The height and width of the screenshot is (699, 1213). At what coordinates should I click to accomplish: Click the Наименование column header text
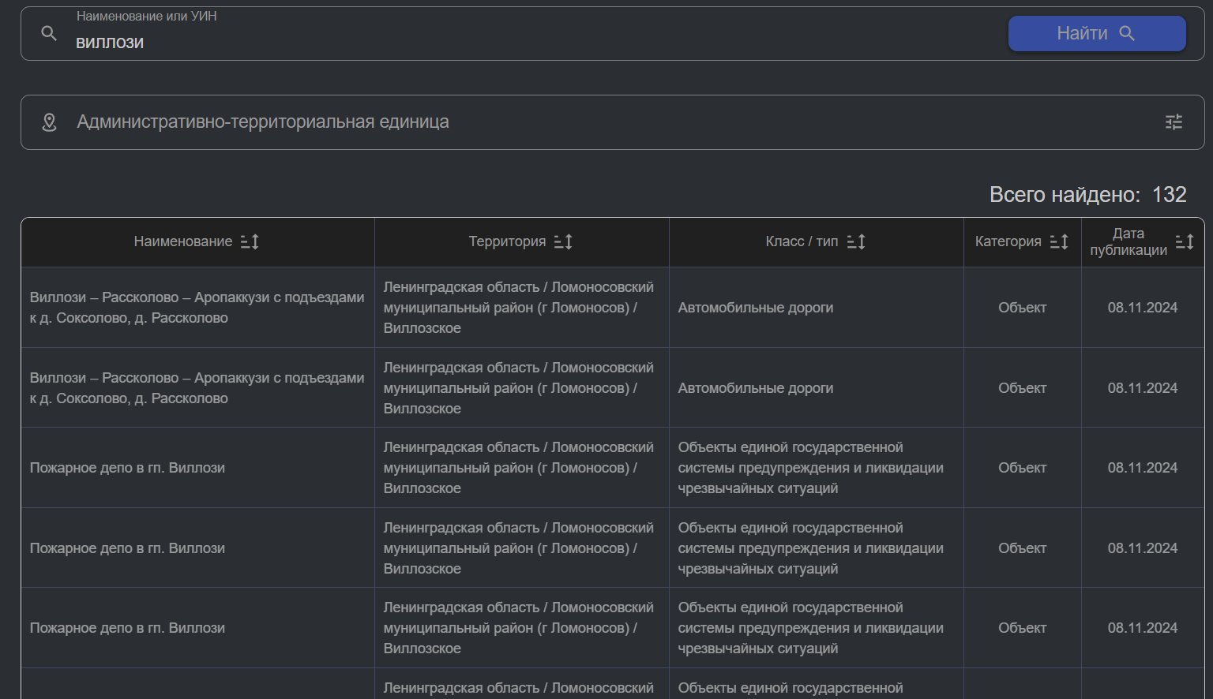pyautogui.click(x=183, y=241)
